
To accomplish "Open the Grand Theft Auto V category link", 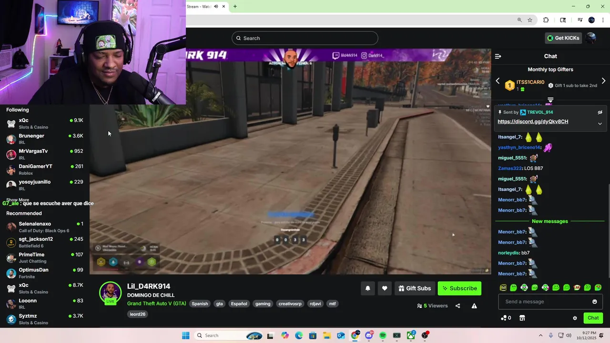I will click(x=157, y=303).
